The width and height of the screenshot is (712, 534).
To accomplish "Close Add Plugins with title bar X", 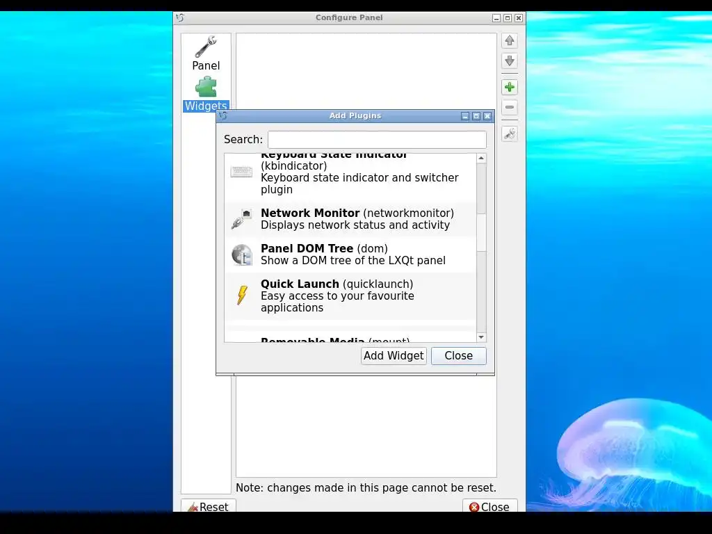I will 487,116.
